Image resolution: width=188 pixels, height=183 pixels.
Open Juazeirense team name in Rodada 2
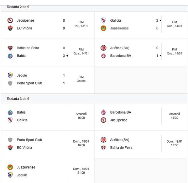click(119, 28)
